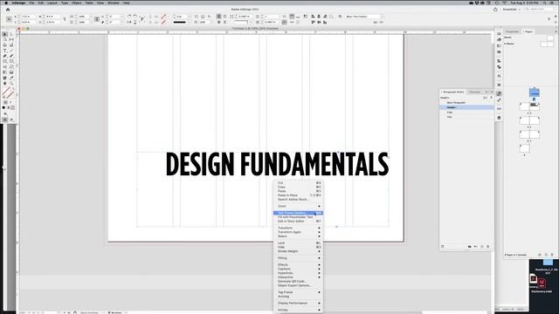The image size is (559, 314).
Task: Select the Selection (black arrow) tool
Action: [x=4, y=34]
